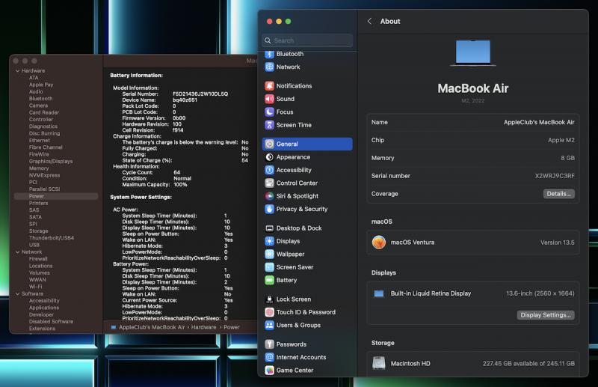Select Power in System Information tree

55,196
